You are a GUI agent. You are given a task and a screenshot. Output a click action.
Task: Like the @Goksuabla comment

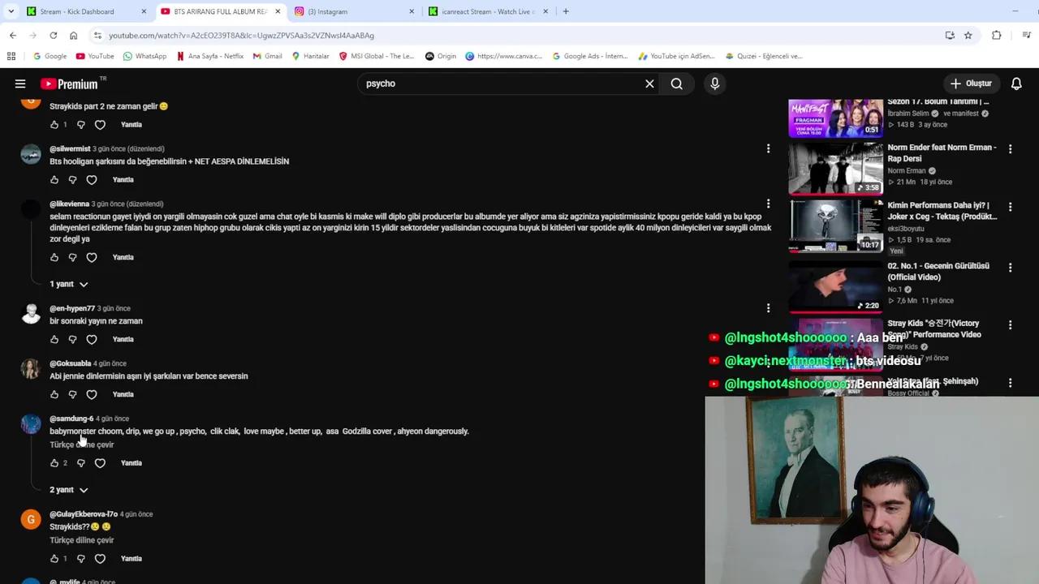54,395
